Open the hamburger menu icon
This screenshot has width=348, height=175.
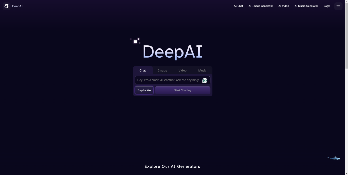(338, 6)
